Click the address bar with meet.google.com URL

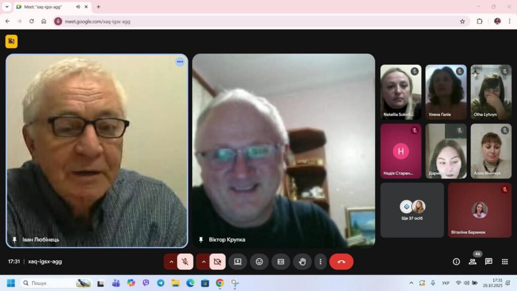click(x=252, y=21)
